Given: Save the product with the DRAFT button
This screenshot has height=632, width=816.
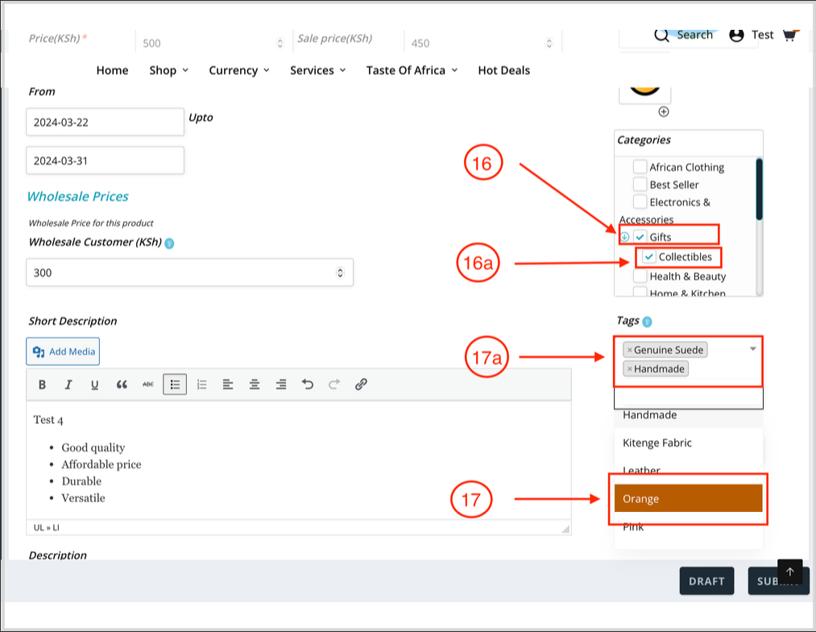Looking at the screenshot, I should pyautogui.click(x=706, y=580).
